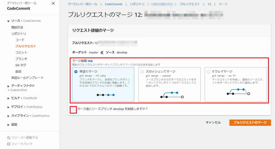Click the CodeCommit sidebar title
275x149 pixels.
[19, 8]
